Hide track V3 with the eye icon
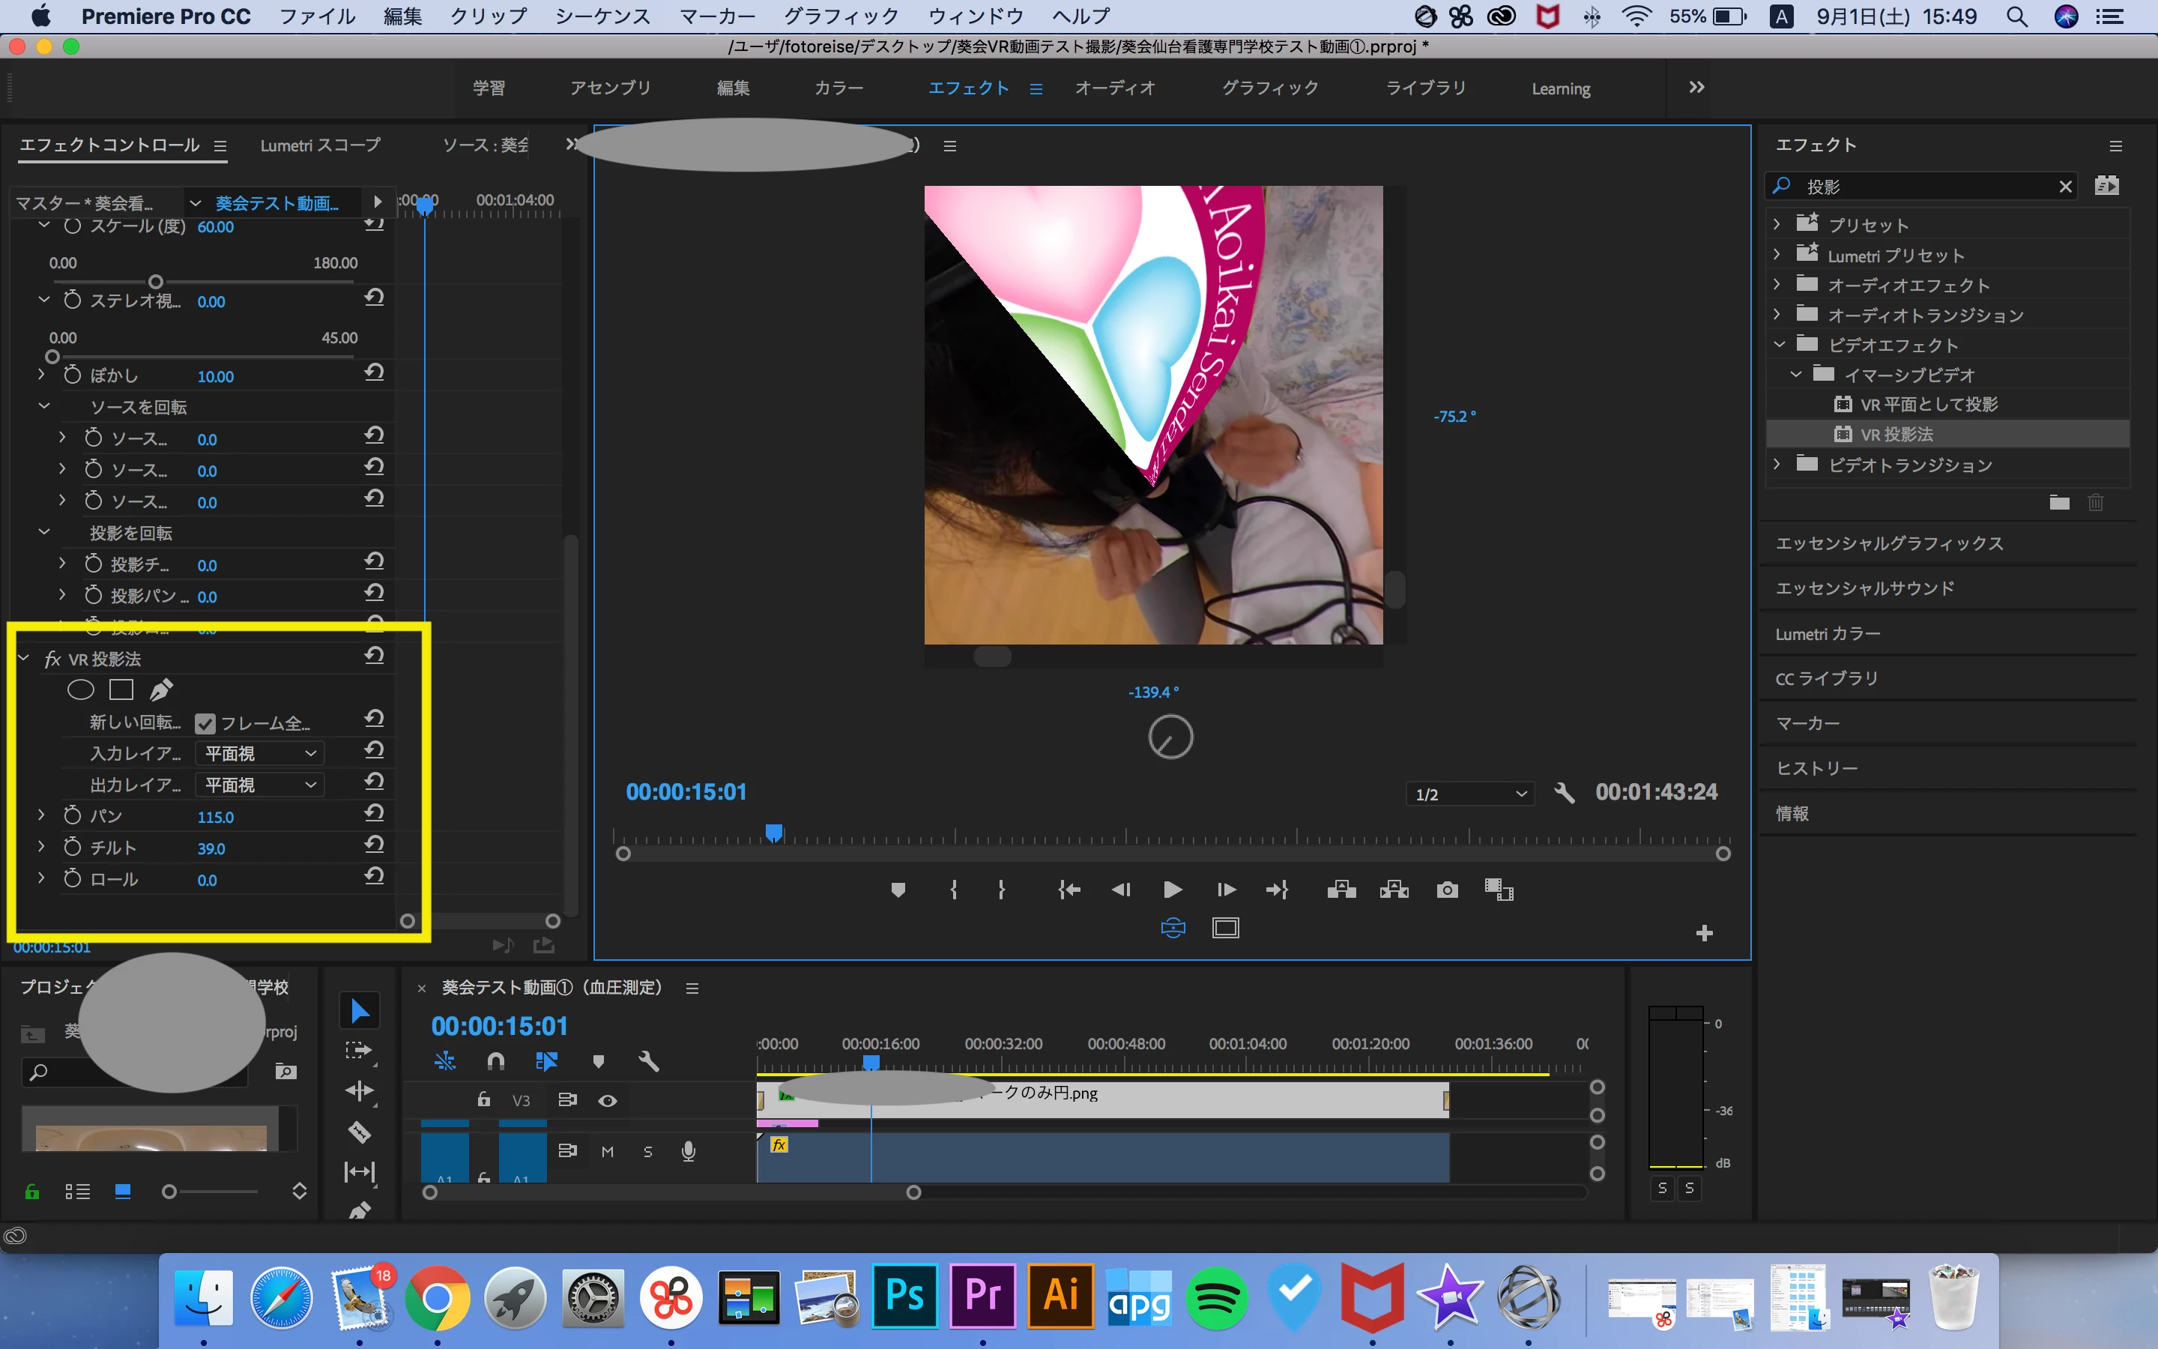This screenshot has width=2158, height=1349. [607, 1100]
